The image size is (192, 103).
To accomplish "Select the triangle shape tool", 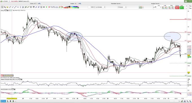I will (x=57, y=7).
